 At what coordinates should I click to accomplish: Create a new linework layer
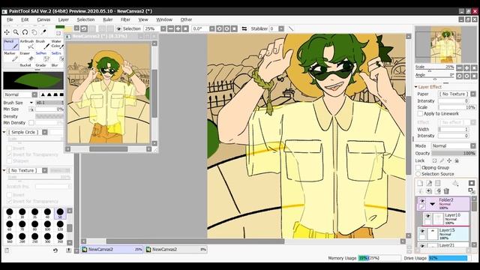point(429,183)
